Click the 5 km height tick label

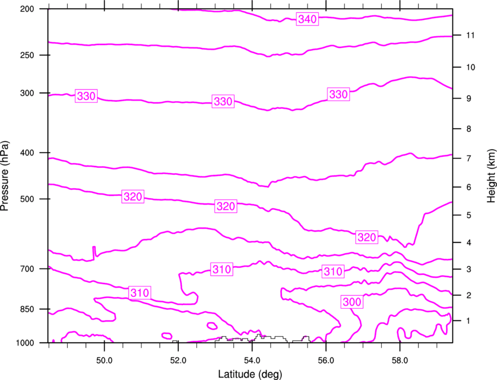469,216
